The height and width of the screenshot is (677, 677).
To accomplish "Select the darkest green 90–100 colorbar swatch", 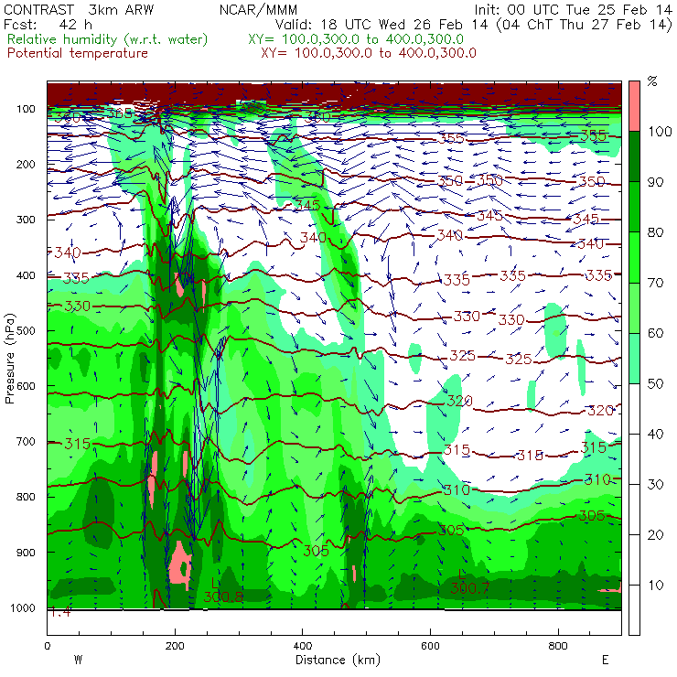I will point(634,156).
